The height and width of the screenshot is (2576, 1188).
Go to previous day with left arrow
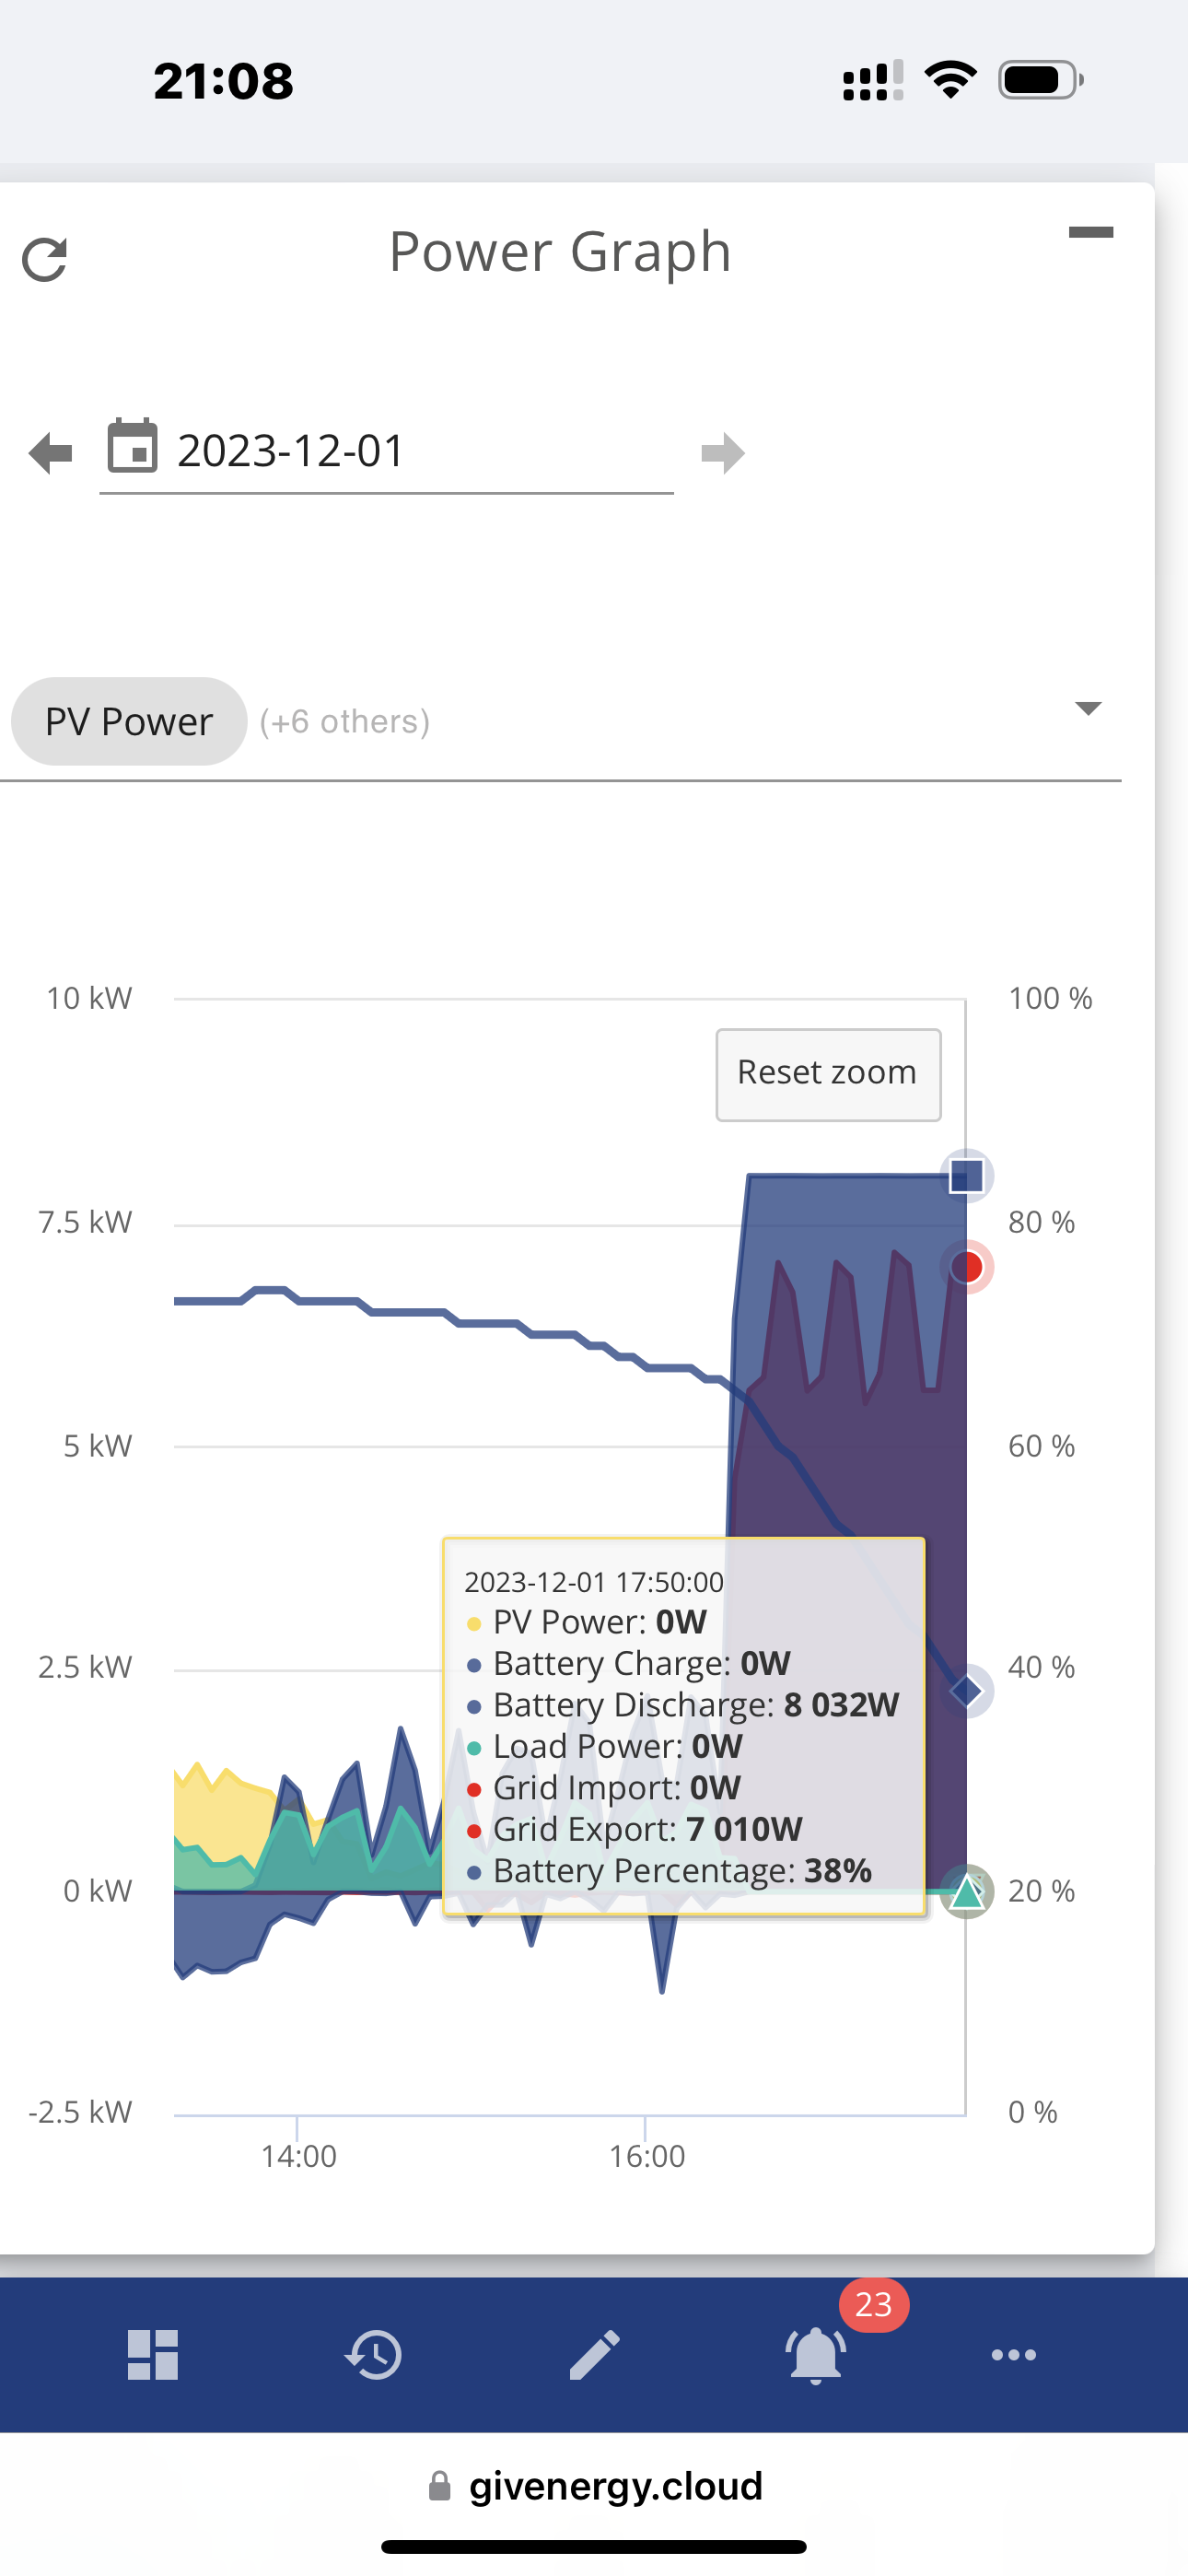click(x=51, y=453)
